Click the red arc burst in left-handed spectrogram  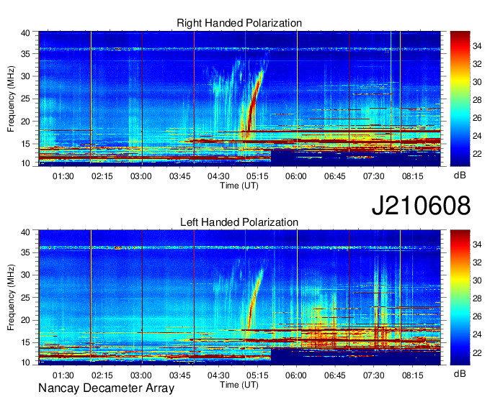click(x=254, y=299)
